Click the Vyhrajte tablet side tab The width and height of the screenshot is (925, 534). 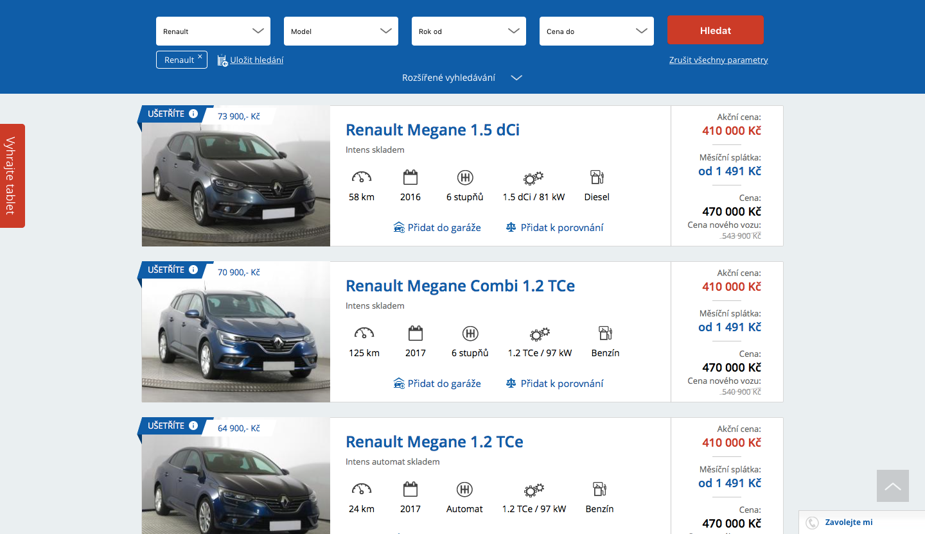[12, 176]
